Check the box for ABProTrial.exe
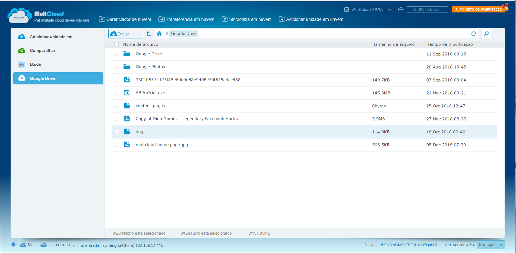Screen dimensions: 516x253 tap(117, 93)
